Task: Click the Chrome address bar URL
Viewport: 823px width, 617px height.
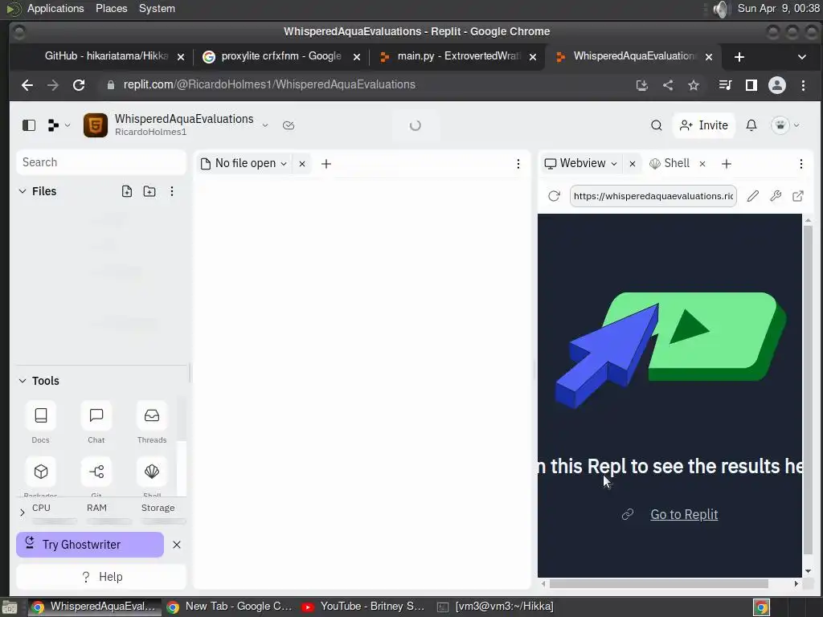Action: pyautogui.click(x=269, y=84)
